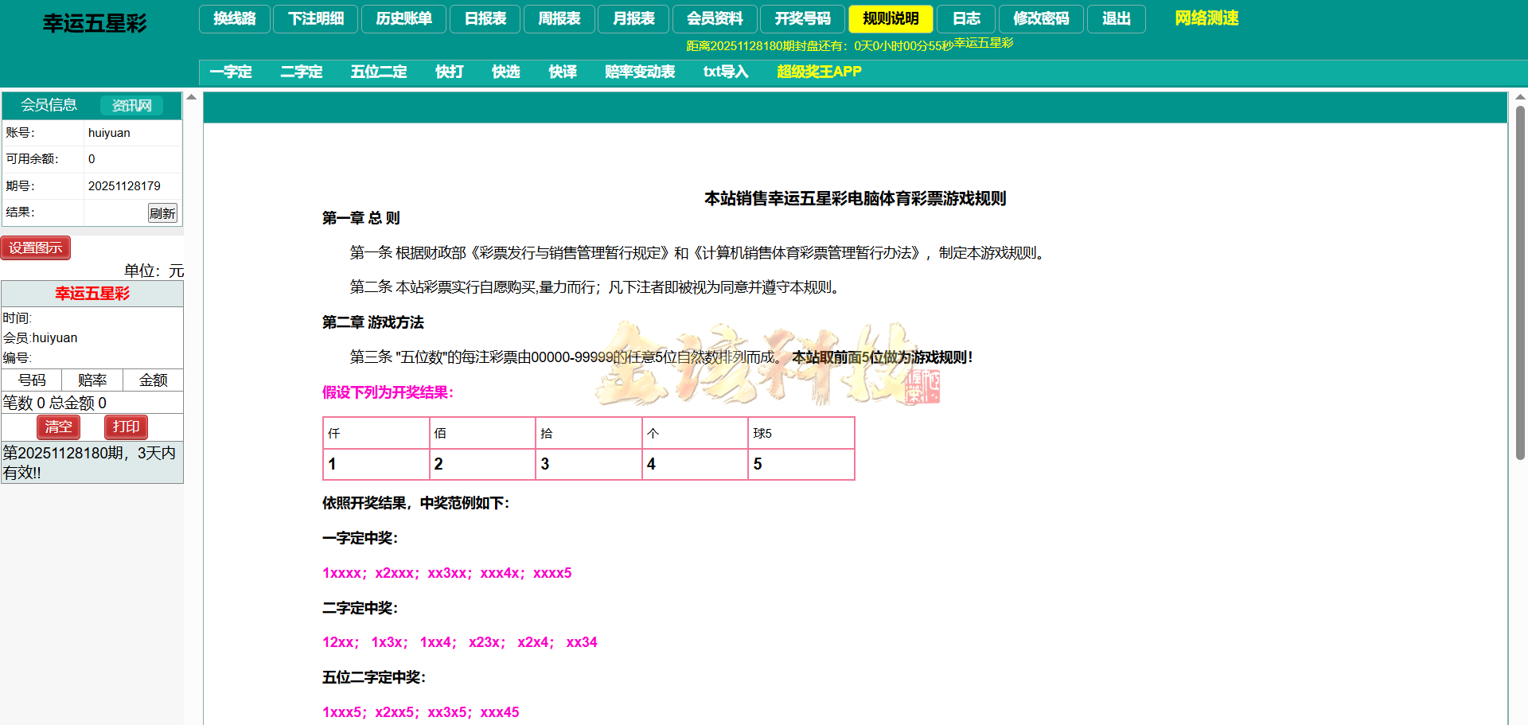The height and width of the screenshot is (725, 1528).
Task: Refresh results with the 刷新 button
Action: (162, 212)
